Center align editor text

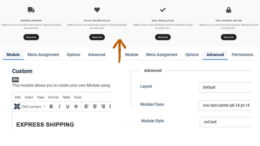click(x=95, y=107)
